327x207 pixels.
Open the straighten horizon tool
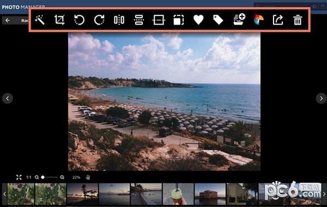click(x=159, y=20)
